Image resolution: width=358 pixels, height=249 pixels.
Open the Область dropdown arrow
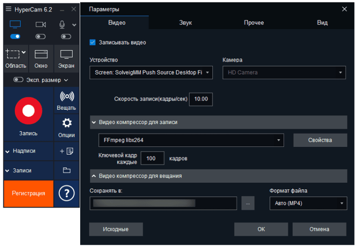tap(23, 52)
